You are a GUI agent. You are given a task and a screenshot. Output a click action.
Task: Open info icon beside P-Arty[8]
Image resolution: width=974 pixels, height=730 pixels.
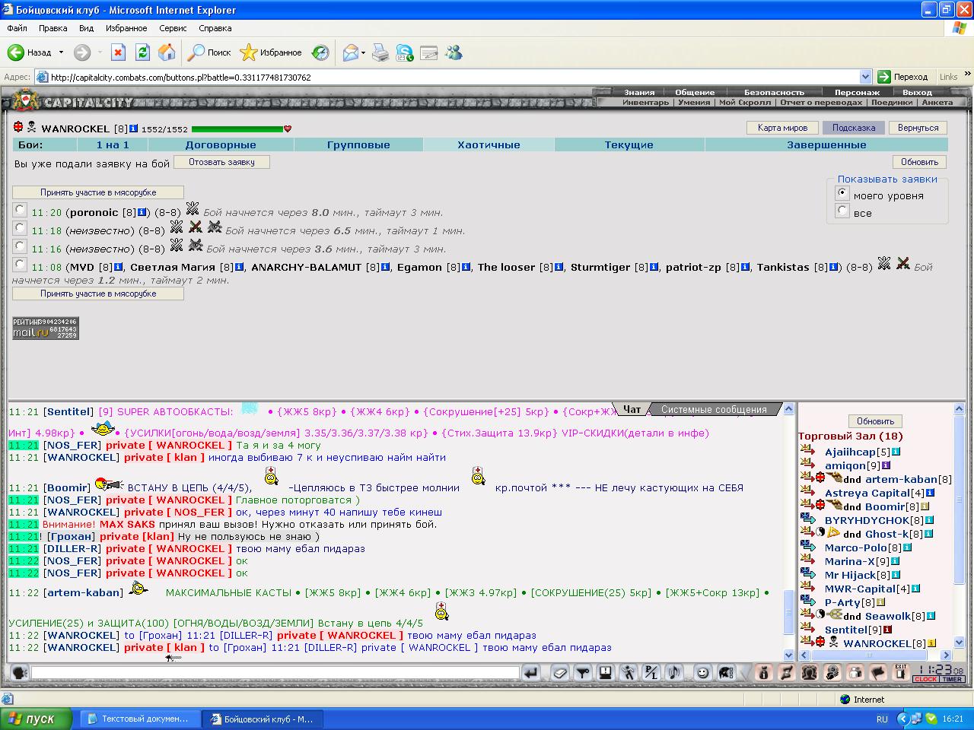tap(881, 602)
